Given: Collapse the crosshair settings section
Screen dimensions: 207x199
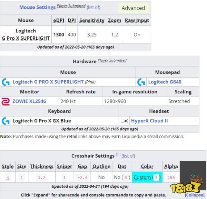Looking at the screenshot, I should click(195, 195).
